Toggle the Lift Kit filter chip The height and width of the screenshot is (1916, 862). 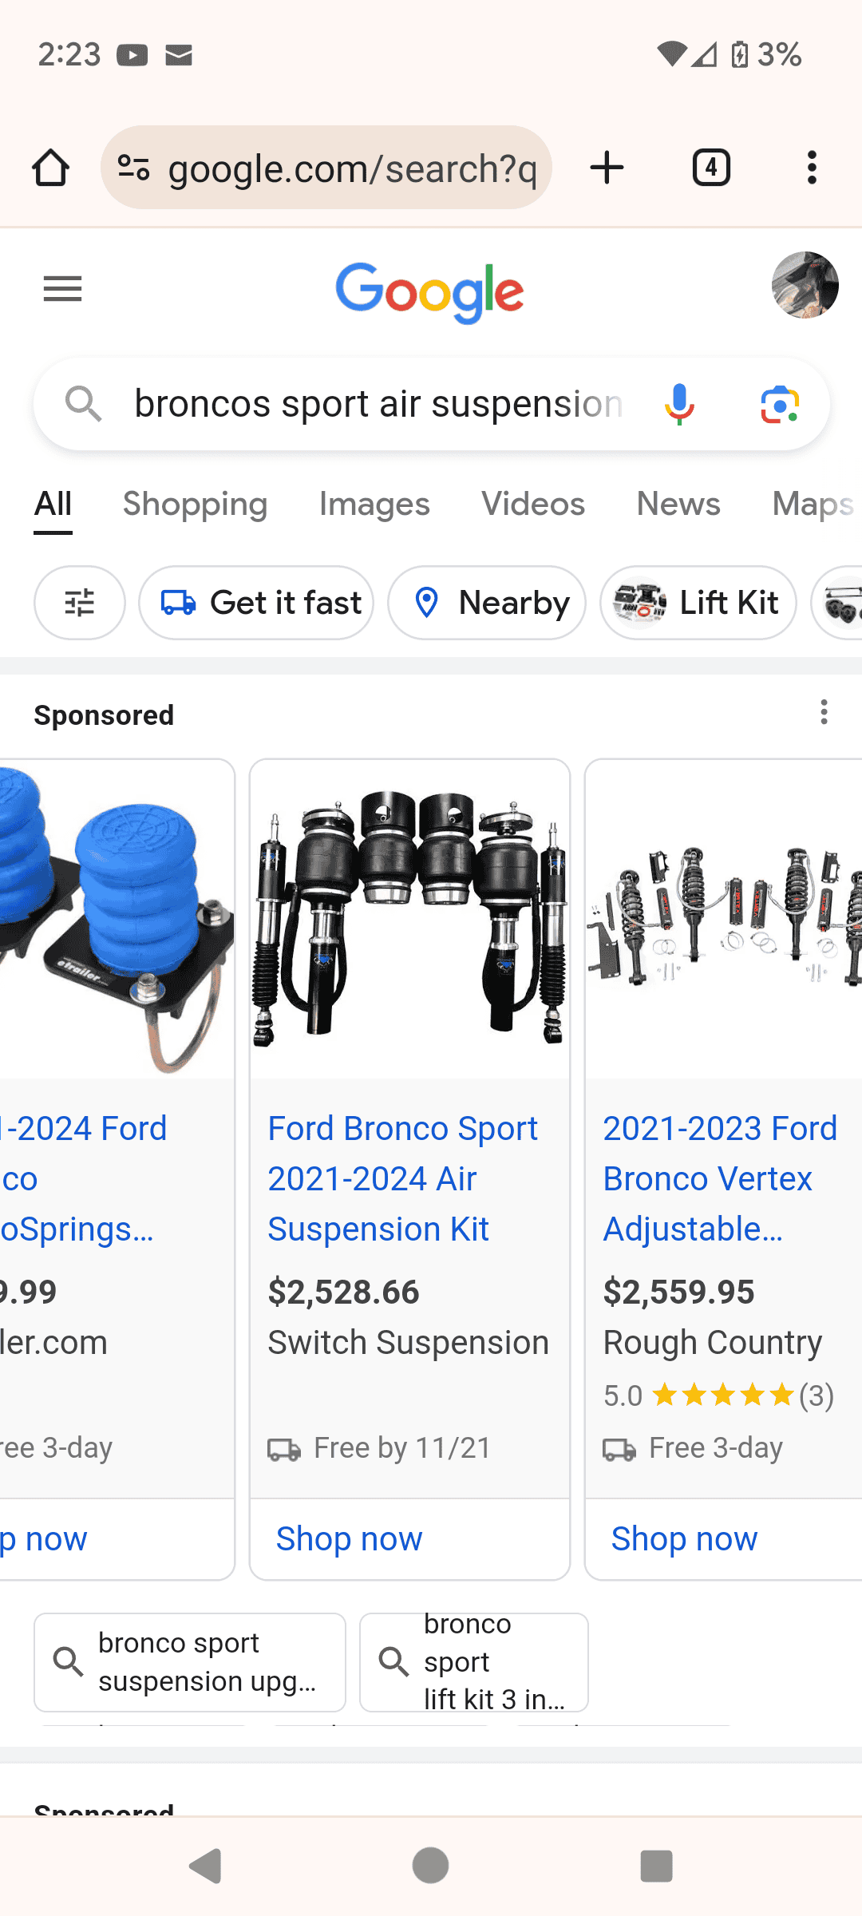[698, 603]
